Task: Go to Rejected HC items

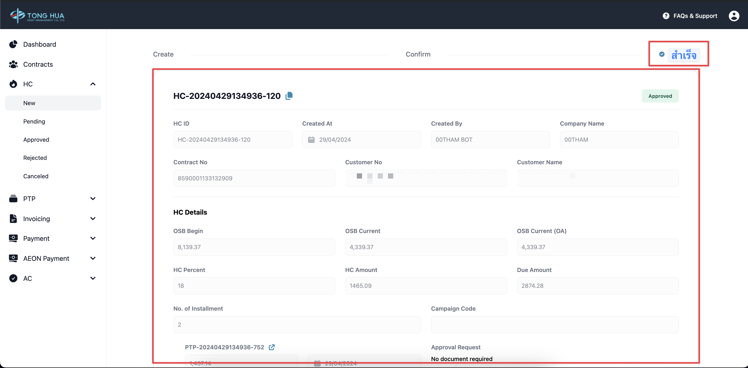Action: [x=35, y=158]
